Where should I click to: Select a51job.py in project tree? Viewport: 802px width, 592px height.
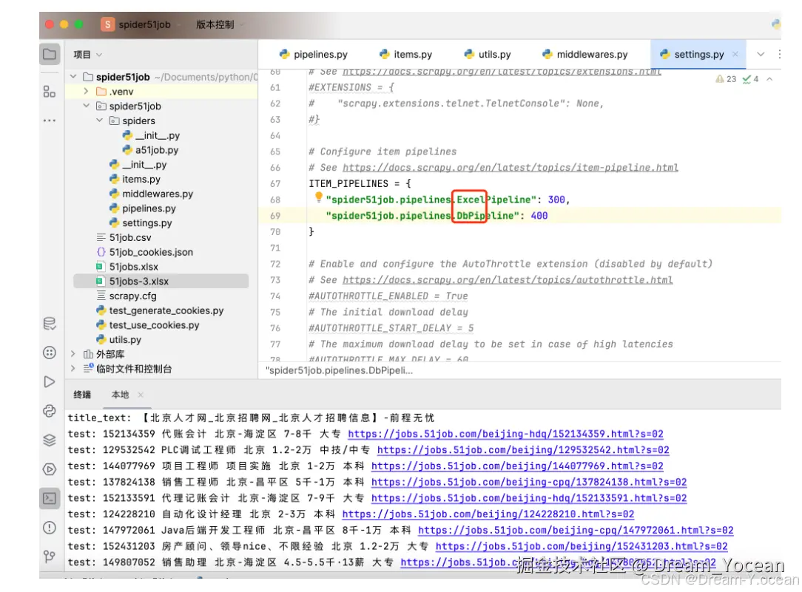click(x=151, y=149)
